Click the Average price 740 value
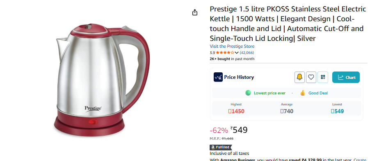The height and width of the screenshot is (161, 370). pyautogui.click(x=287, y=111)
